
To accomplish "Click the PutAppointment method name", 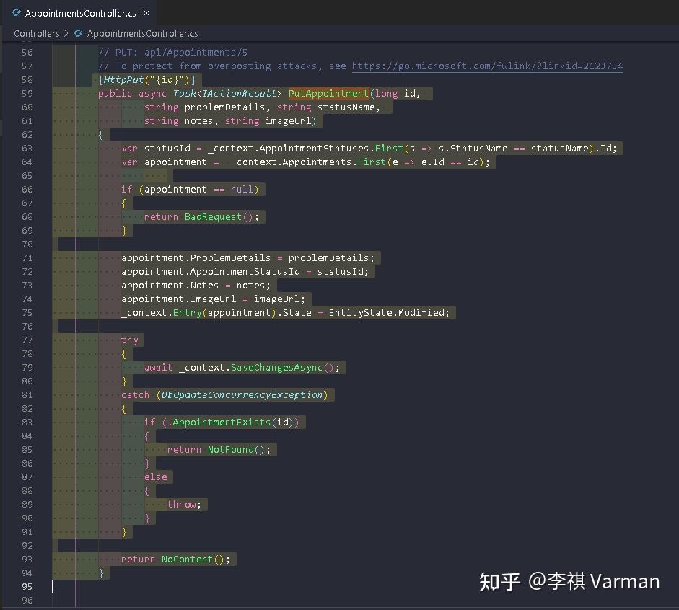I will tap(328, 94).
